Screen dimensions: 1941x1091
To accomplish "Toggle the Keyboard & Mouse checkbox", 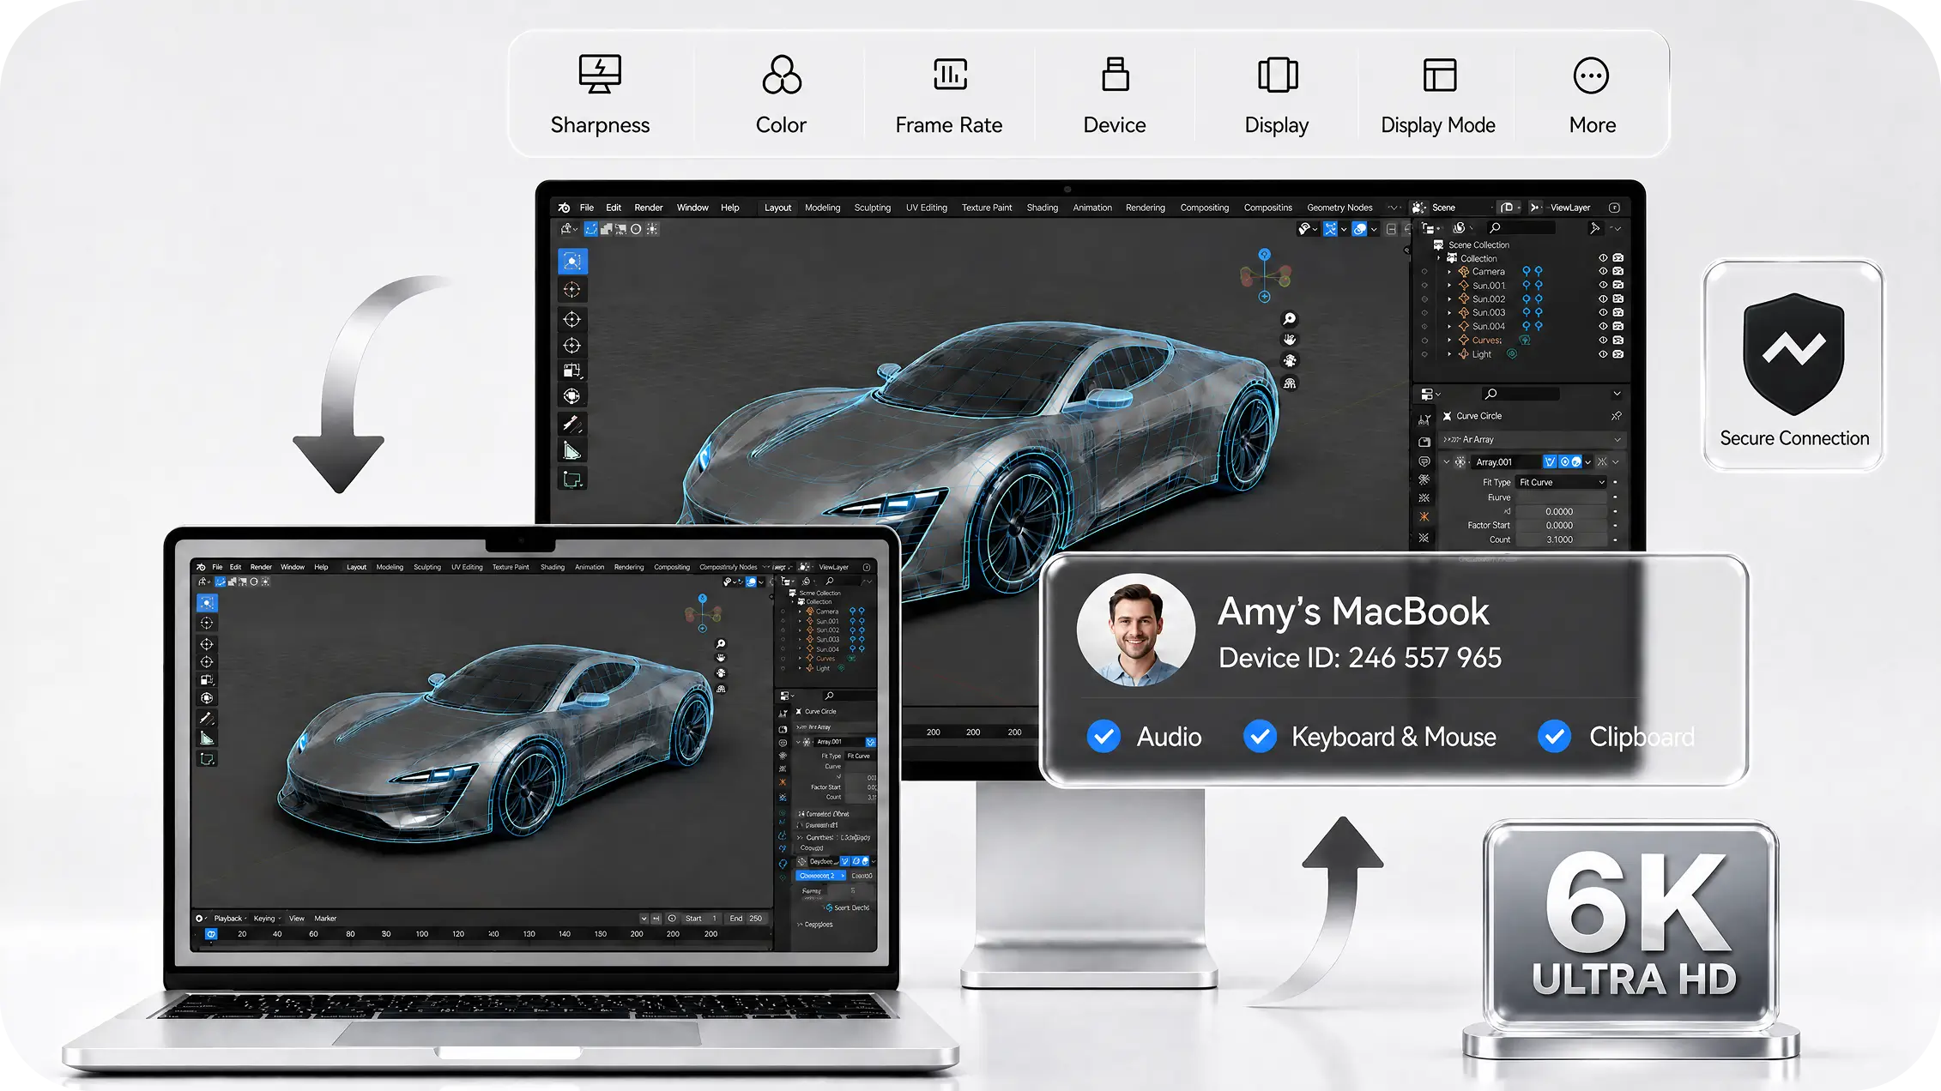I will (1260, 737).
